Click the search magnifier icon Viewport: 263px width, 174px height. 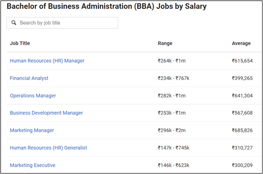pos(14,23)
